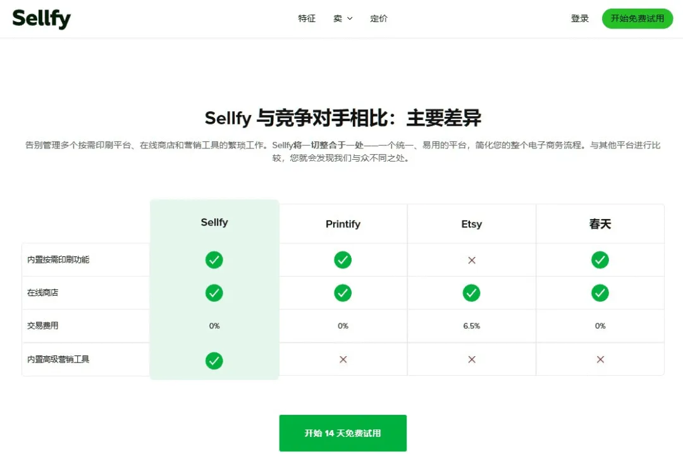Click Sellfy's check for 内置高级营销工具
This screenshot has height=454, width=683.
pyautogui.click(x=214, y=361)
